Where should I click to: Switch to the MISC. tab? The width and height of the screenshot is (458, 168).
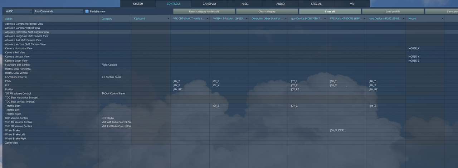tap(245, 4)
